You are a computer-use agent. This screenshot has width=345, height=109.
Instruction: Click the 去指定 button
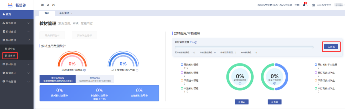point(241,102)
